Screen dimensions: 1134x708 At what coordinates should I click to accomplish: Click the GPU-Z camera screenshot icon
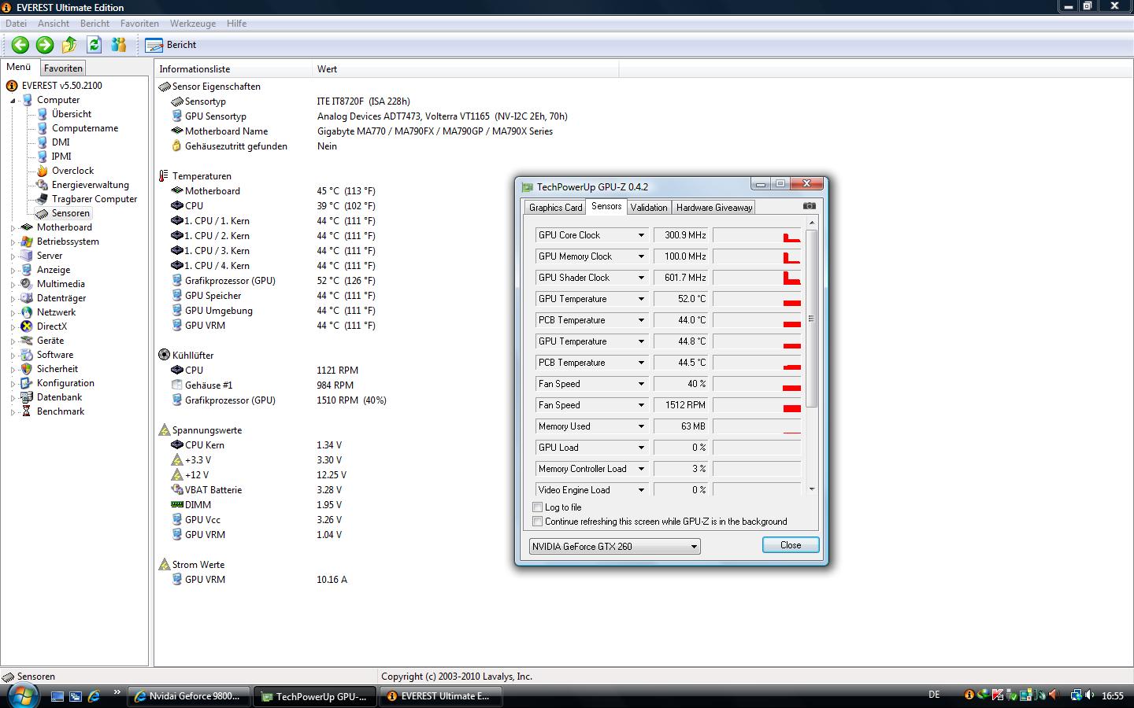tap(809, 206)
